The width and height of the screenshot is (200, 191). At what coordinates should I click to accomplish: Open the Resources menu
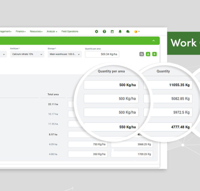[x=36, y=32]
